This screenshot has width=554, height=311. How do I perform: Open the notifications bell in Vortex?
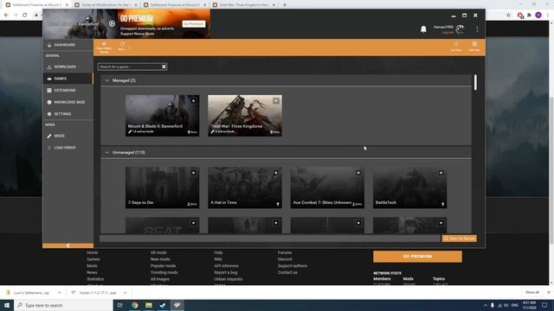click(423, 29)
